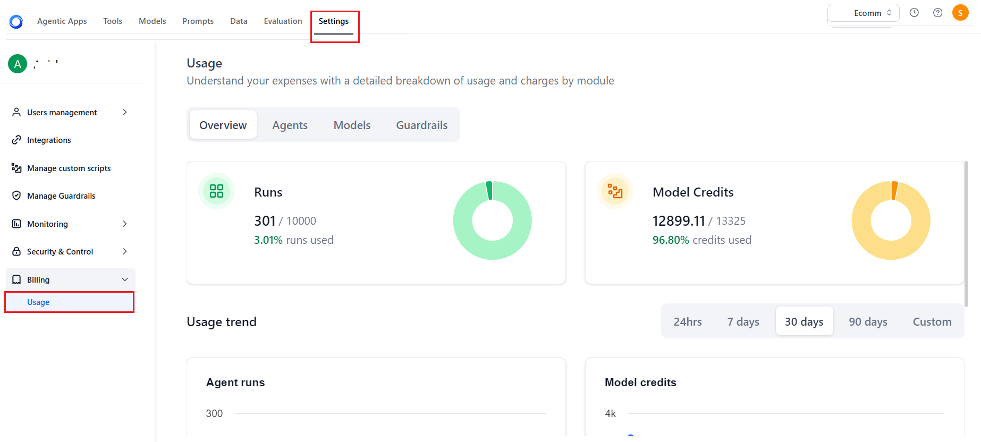This screenshot has height=442, width=981.
Task: Click the green Runs grid icon
Action: [216, 191]
